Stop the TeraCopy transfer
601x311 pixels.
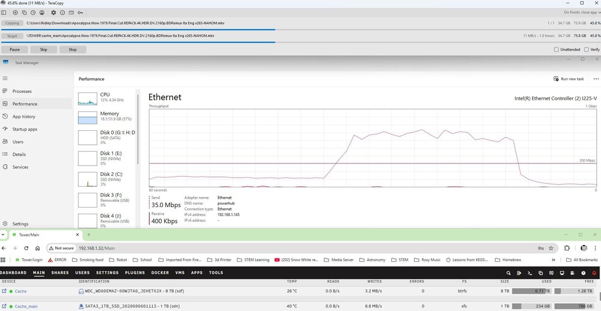coord(73,49)
